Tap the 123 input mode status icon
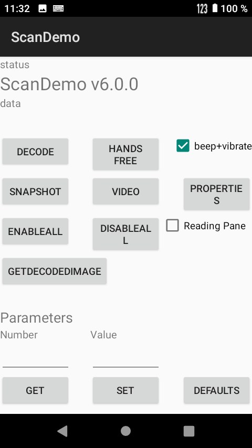 202,8
